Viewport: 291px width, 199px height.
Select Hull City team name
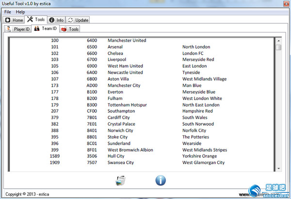(116, 156)
